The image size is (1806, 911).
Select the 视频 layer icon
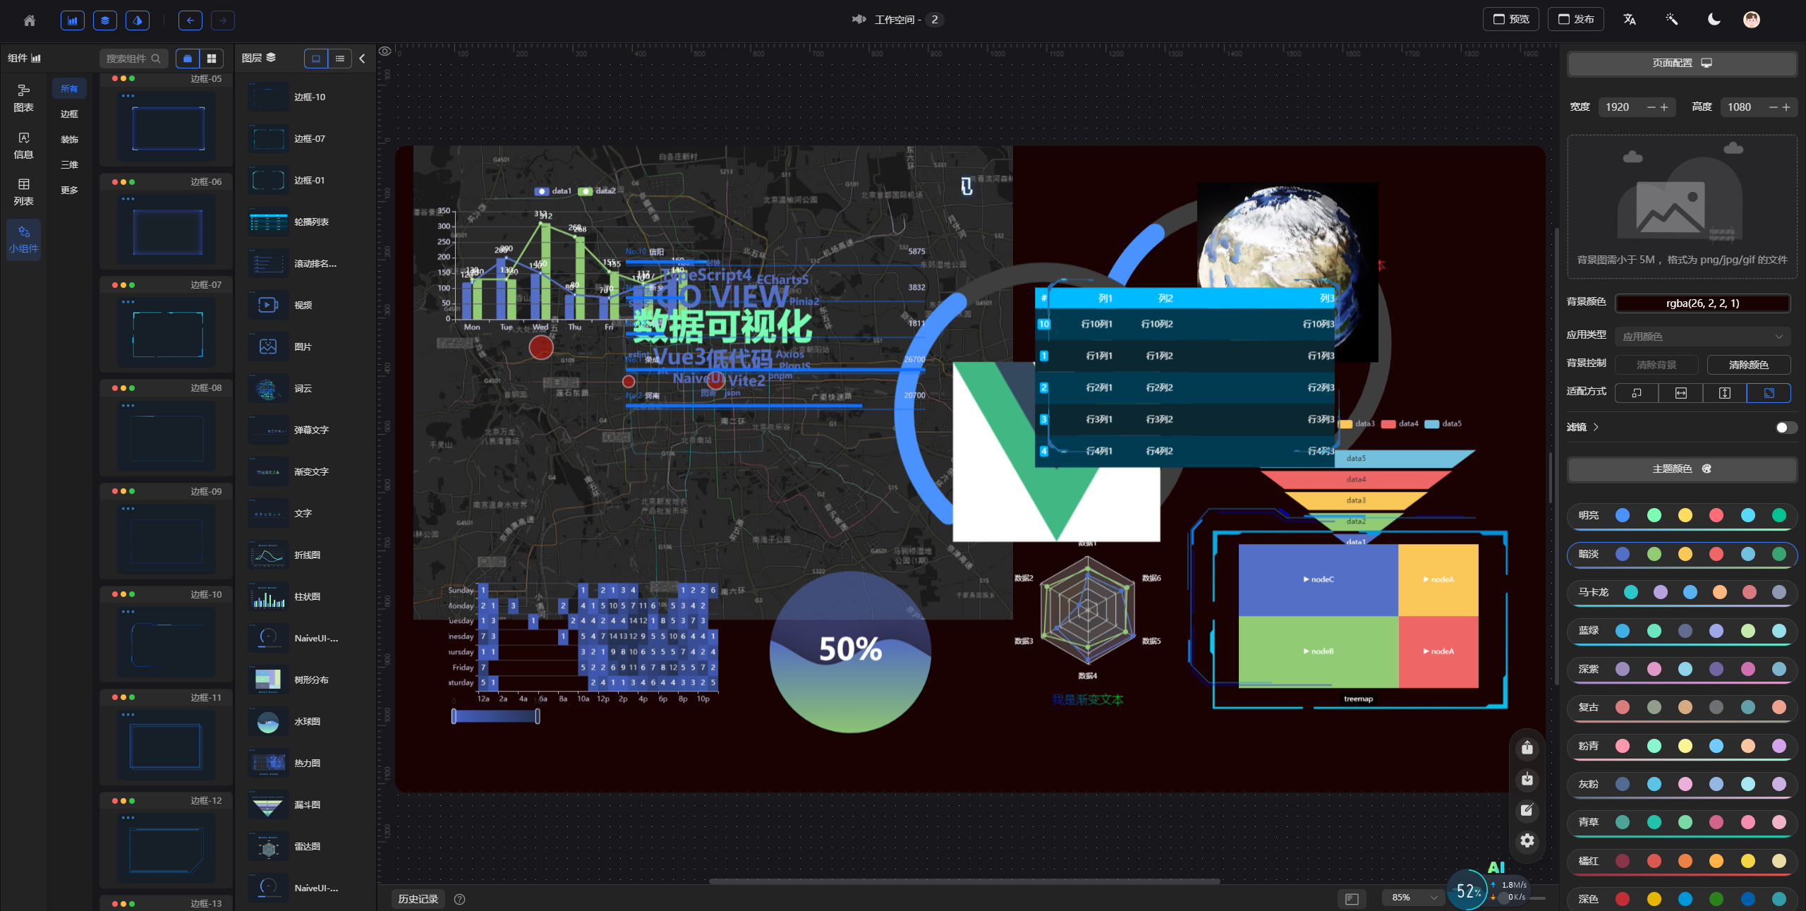(x=268, y=305)
